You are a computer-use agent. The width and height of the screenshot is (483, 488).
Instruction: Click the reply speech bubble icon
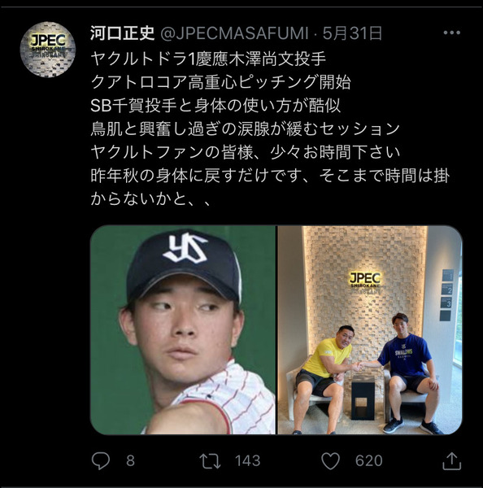(101, 460)
